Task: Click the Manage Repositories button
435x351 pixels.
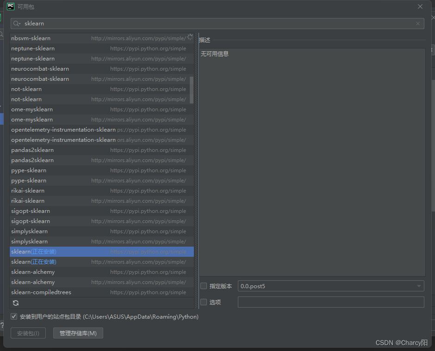Action: [x=78, y=333]
